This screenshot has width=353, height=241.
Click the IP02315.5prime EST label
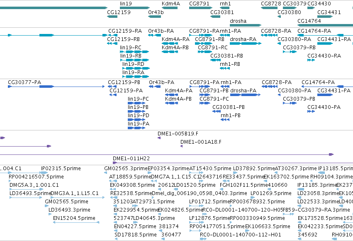61,169
